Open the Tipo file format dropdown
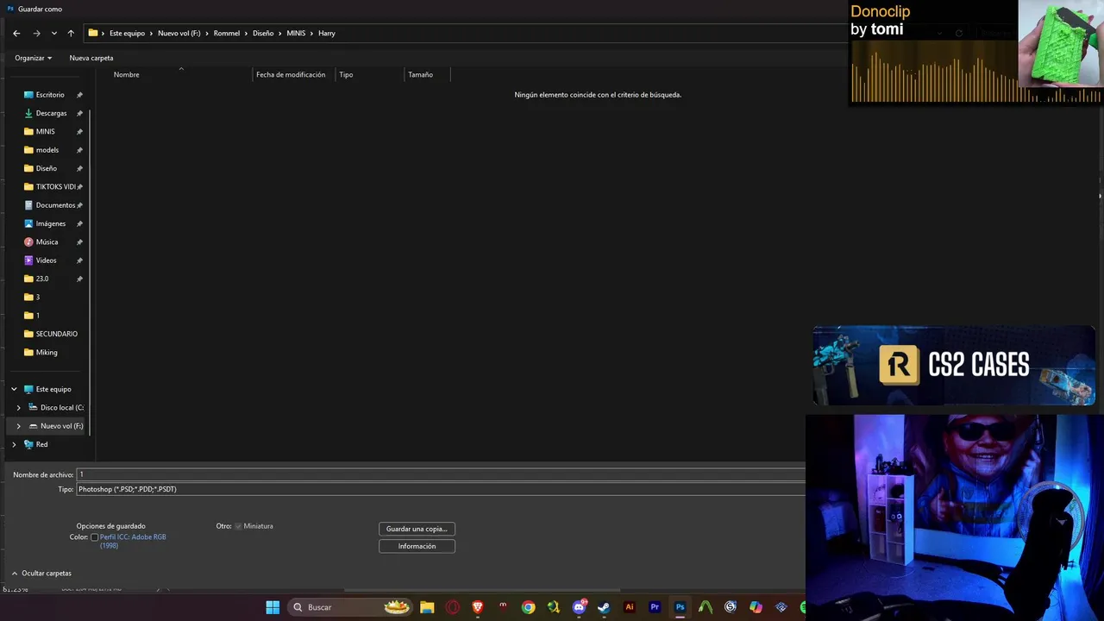1104x621 pixels. click(440, 489)
